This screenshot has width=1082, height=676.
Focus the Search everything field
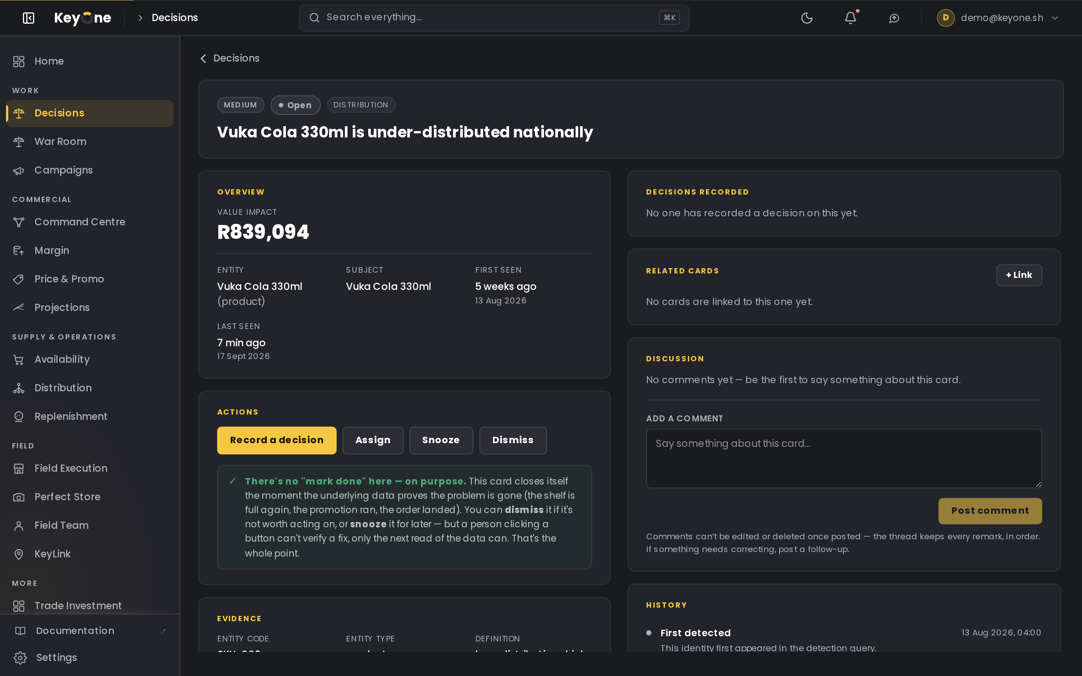(x=494, y=18)
